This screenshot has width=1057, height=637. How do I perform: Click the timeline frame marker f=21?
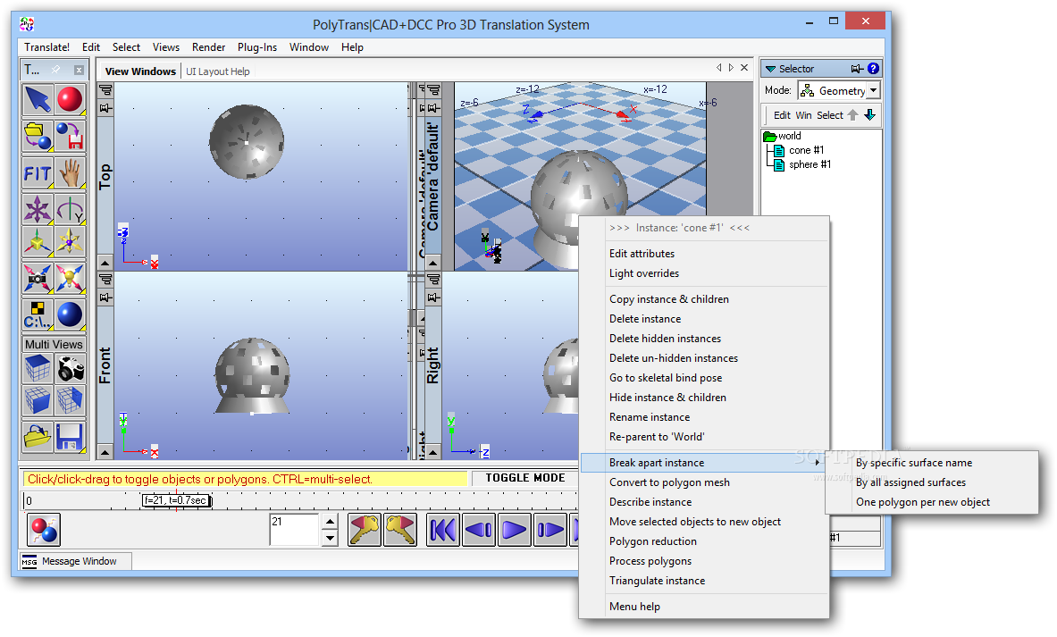pyautogui.click(x=177, y=500)
